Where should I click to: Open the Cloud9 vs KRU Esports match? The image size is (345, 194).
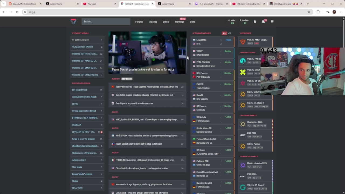coord(212,97)
